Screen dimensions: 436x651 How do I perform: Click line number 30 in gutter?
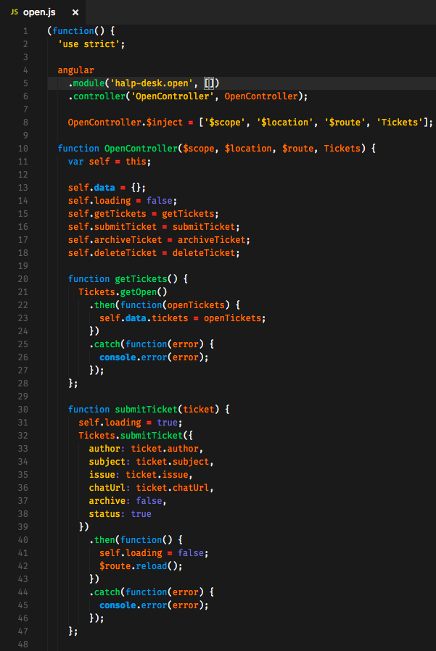tap(23, 410)
